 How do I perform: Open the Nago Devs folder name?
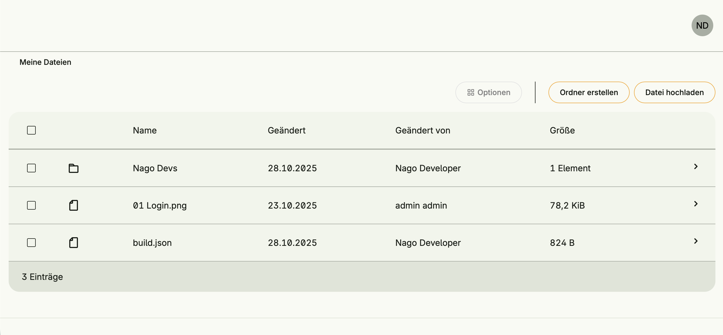(155, 168)
